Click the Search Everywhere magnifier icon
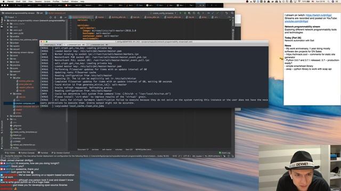This screenshot has height=191, width=341. [x=232, y=13]
